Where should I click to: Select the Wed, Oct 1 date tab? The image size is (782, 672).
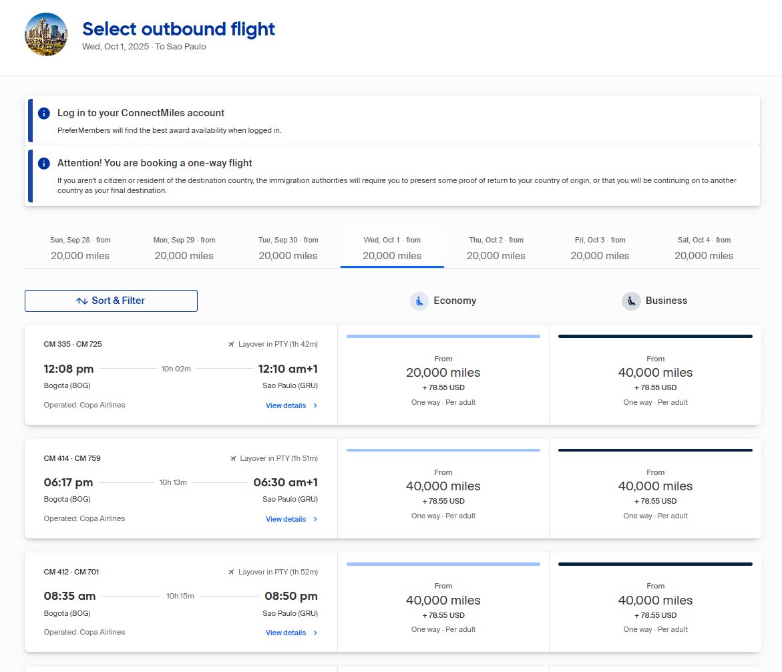(392, 248)
